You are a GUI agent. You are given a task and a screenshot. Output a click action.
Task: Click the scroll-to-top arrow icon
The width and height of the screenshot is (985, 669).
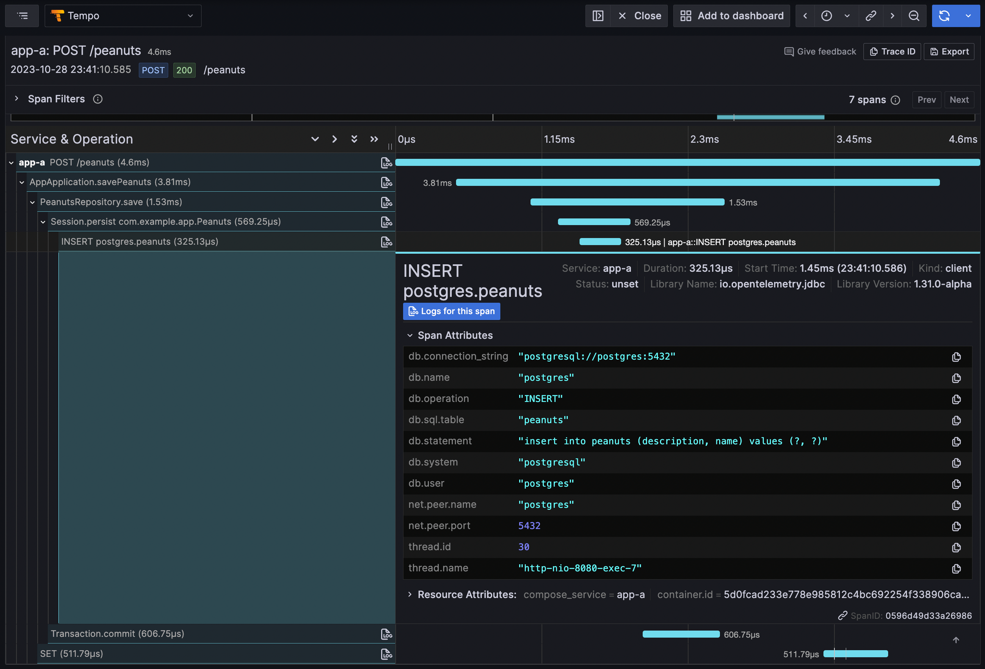tap(956, 640)
